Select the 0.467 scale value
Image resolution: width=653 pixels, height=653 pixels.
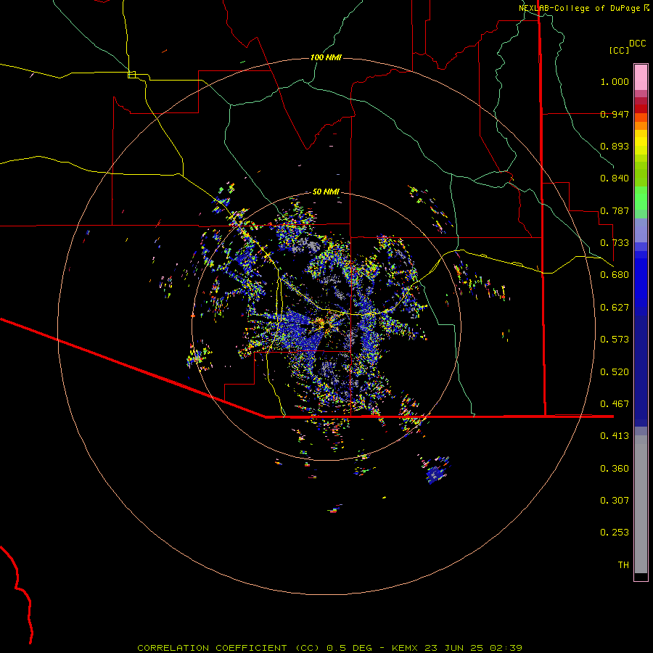point(615,404)
